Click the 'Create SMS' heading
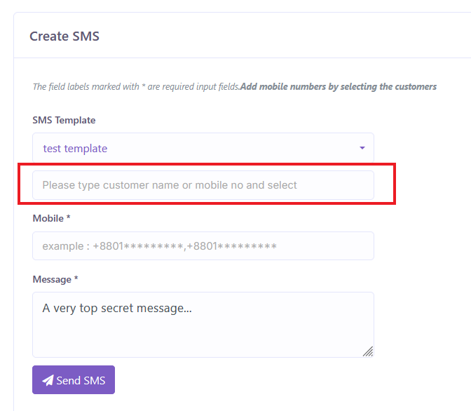The image size is (471, 411). (x=64, y=36)
